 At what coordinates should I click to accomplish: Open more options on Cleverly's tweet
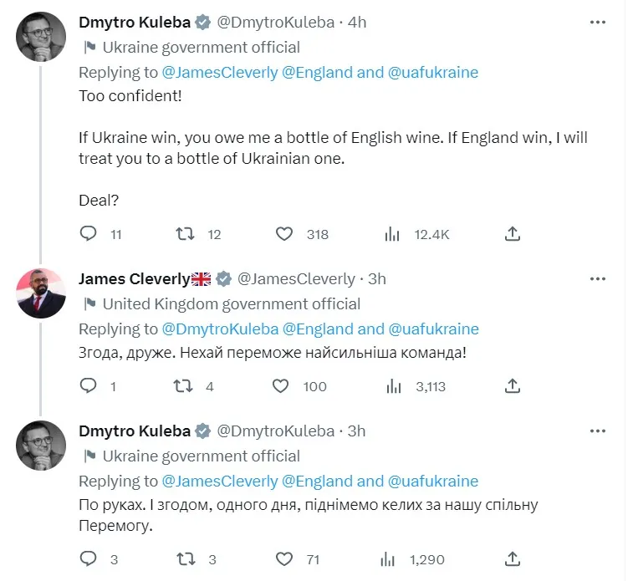tap(597, 278)
